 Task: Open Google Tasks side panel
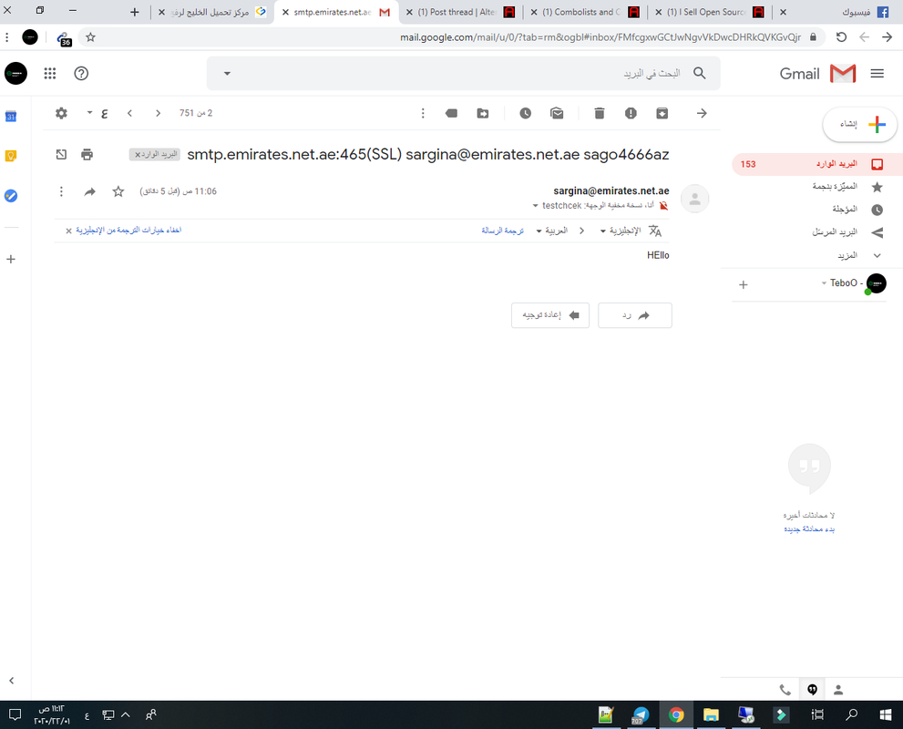11,196
